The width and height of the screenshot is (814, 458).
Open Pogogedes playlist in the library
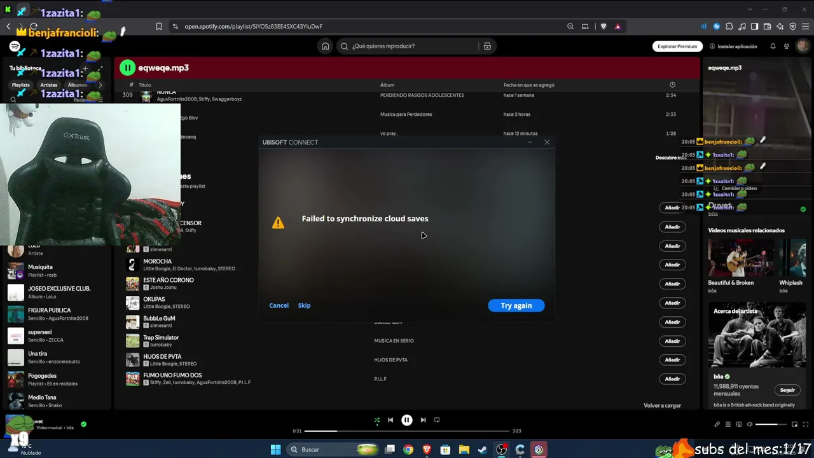[57, 378]
